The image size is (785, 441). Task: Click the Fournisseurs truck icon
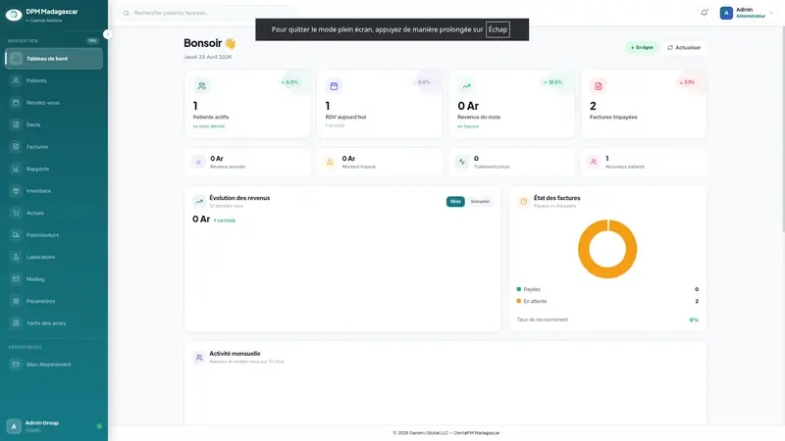coord(16,234)
